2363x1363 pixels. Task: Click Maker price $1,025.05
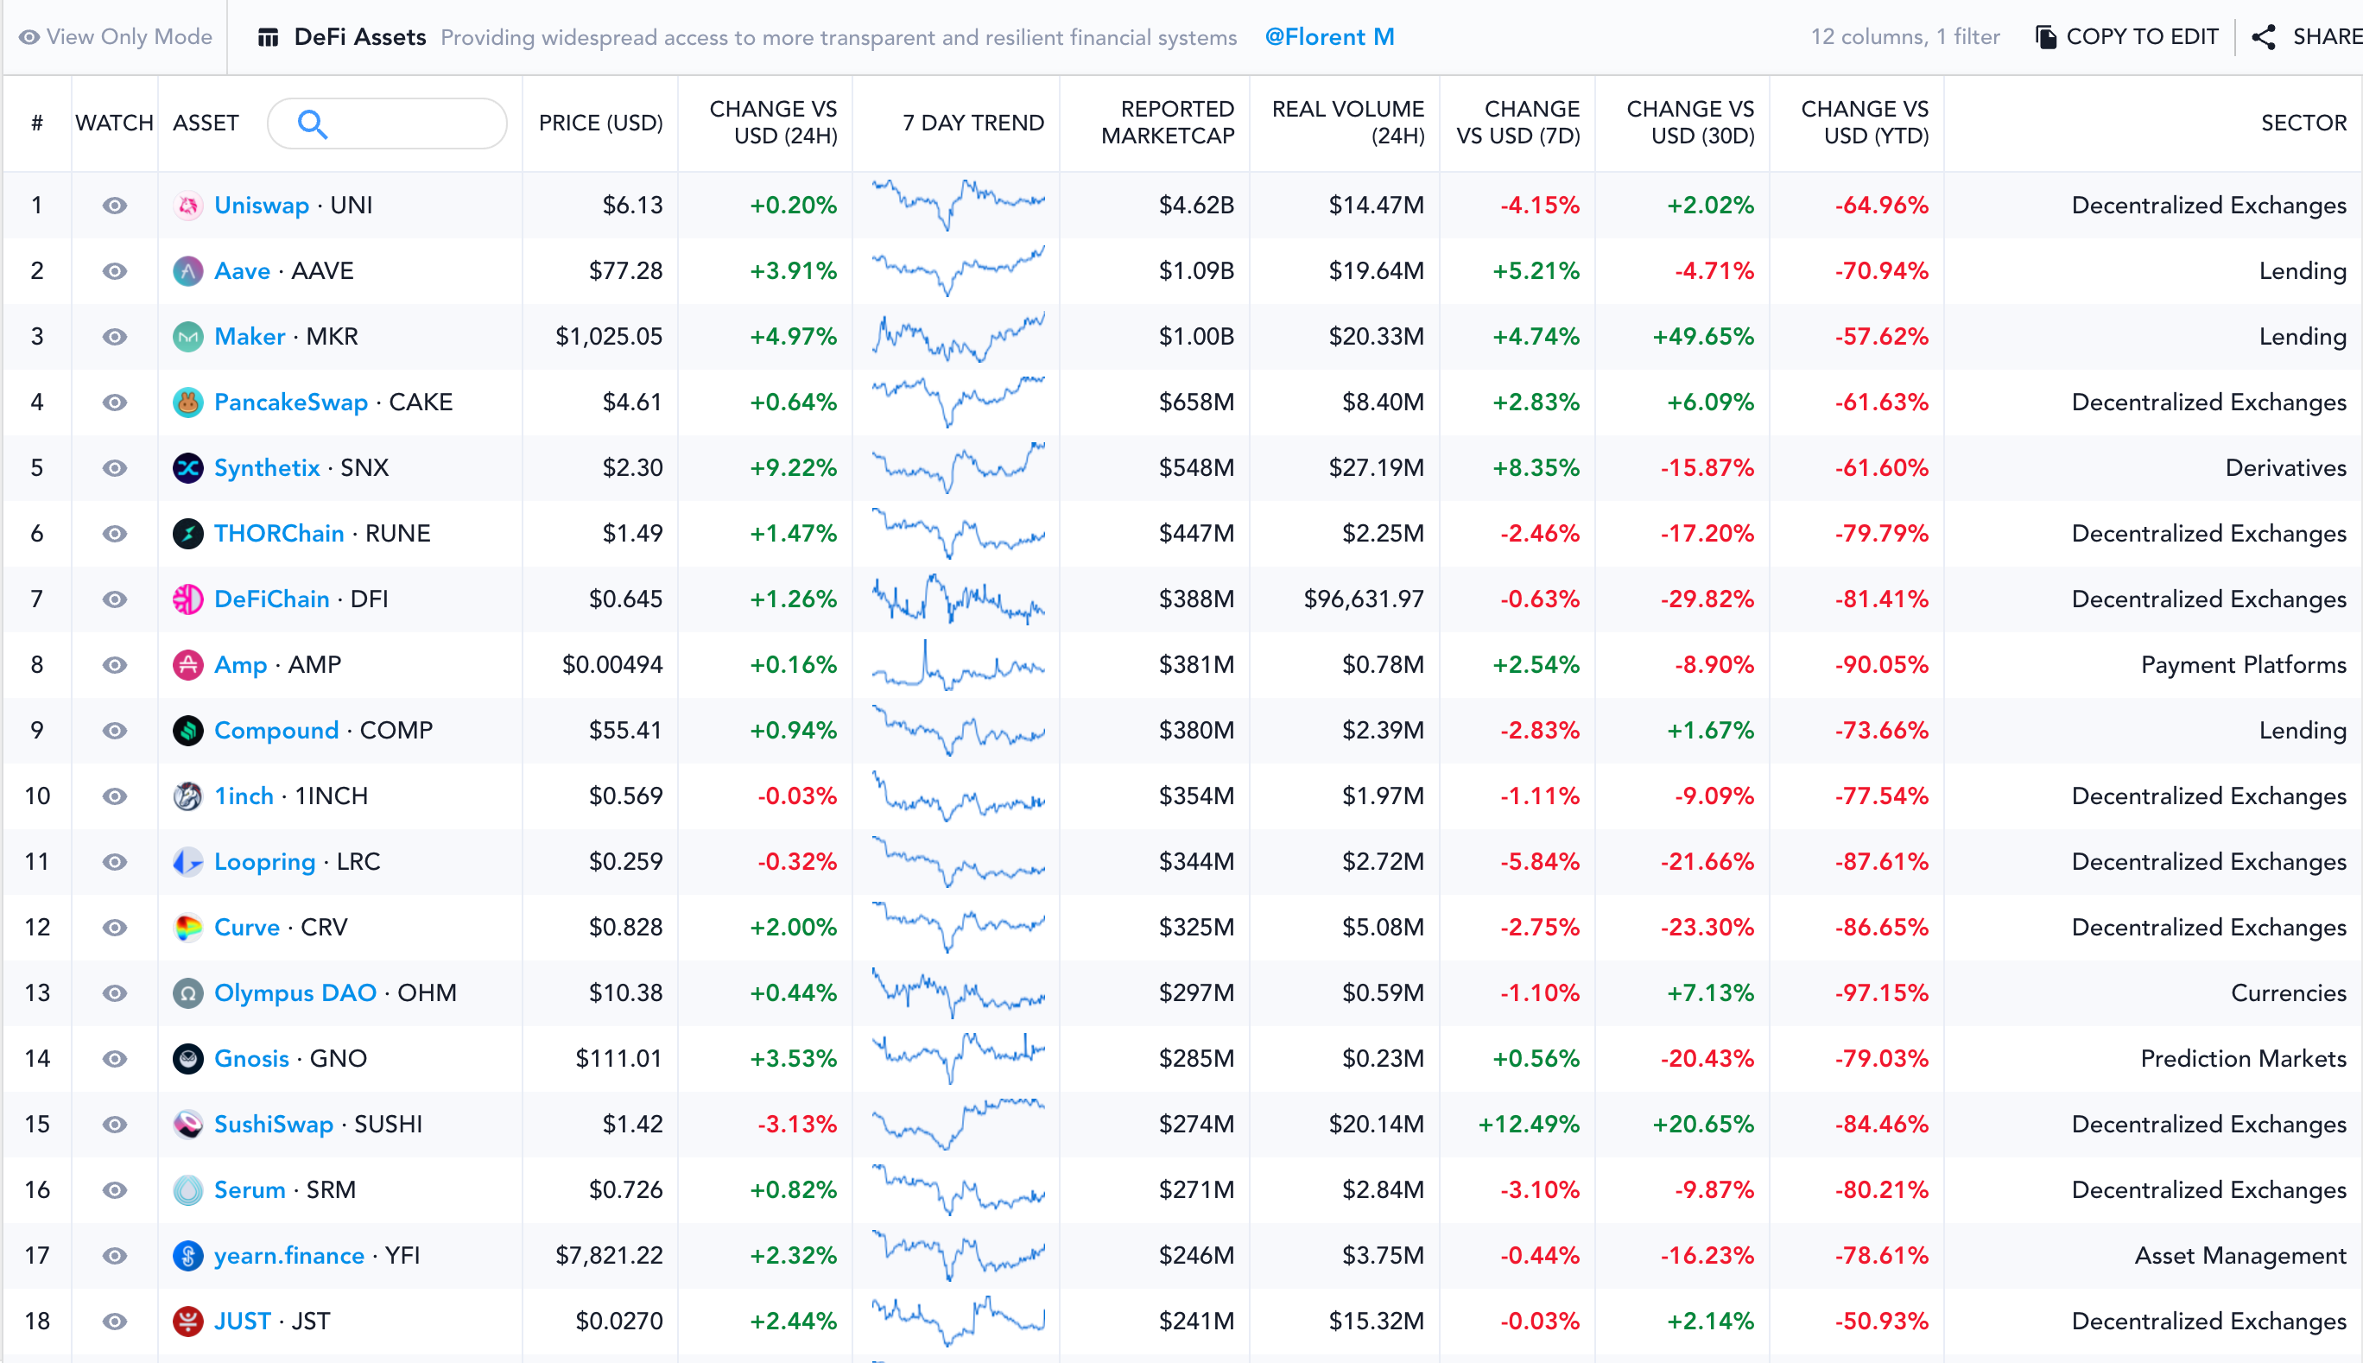point(609,336)
